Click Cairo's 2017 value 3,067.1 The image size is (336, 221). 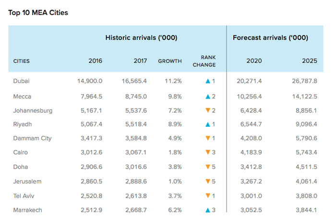(x=136, y=152)
